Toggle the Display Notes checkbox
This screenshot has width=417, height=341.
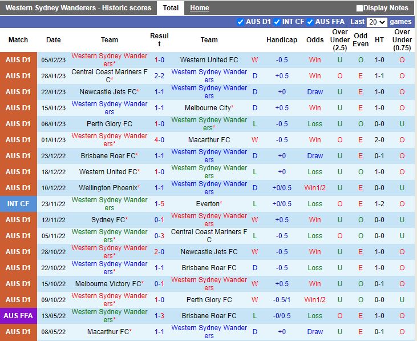[359, 8]
